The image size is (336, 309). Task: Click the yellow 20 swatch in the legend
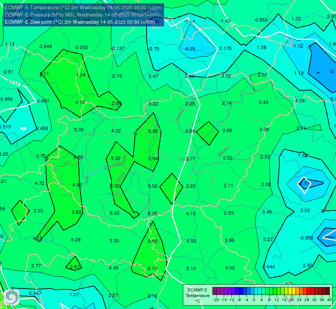tap(290, 291)
